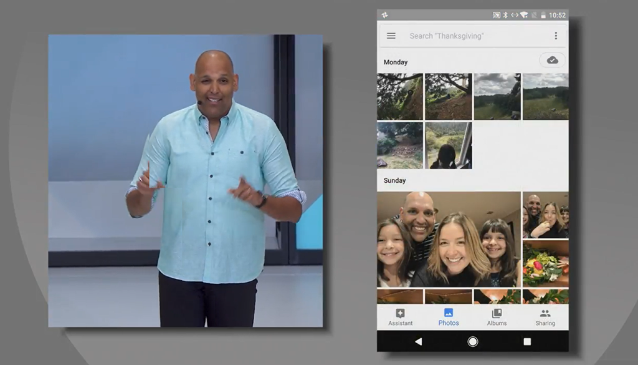This screenshot has height=365, width=638.
Task: Switch to the Assistant tab
Action: [401, 318]
